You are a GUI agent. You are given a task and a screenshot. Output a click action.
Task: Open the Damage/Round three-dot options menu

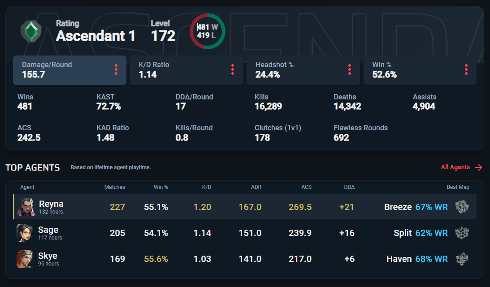point(116,69)
